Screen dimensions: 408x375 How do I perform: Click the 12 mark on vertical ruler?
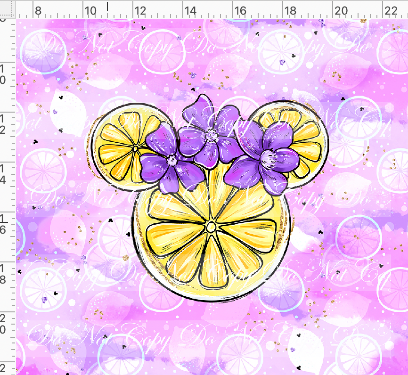pyautogui.click(x=3, y=124)
